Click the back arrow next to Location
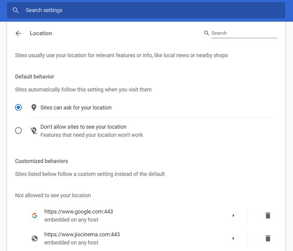The image size is (293, 251). pyautogui.click(x=18, y=33)
